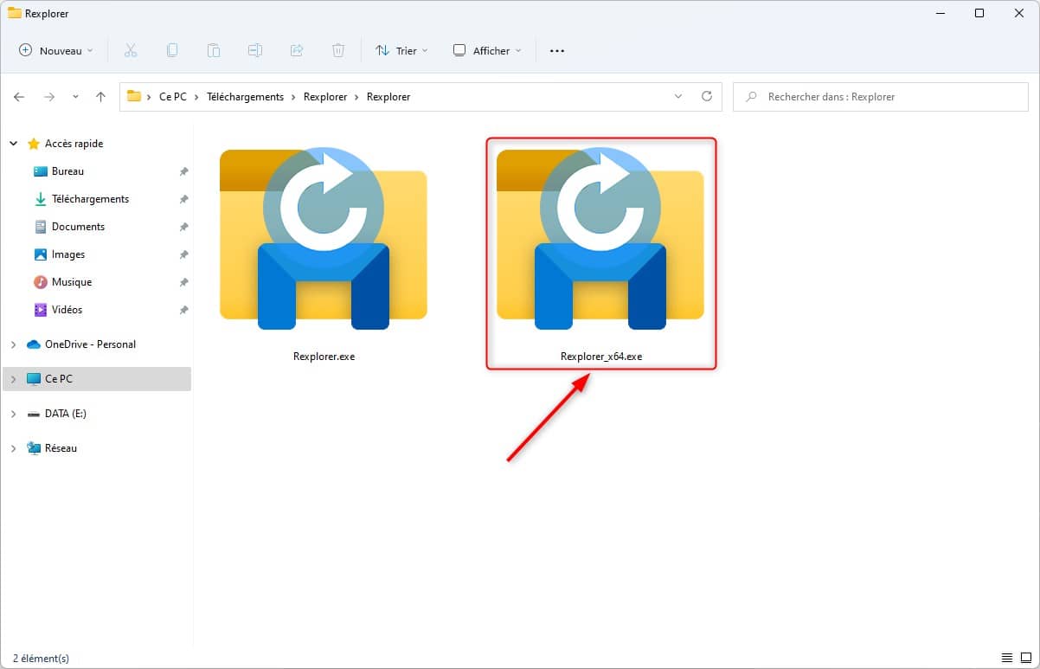Click the Share icon in toolbar
1040x669 pixels.
(x=297, y=51)
